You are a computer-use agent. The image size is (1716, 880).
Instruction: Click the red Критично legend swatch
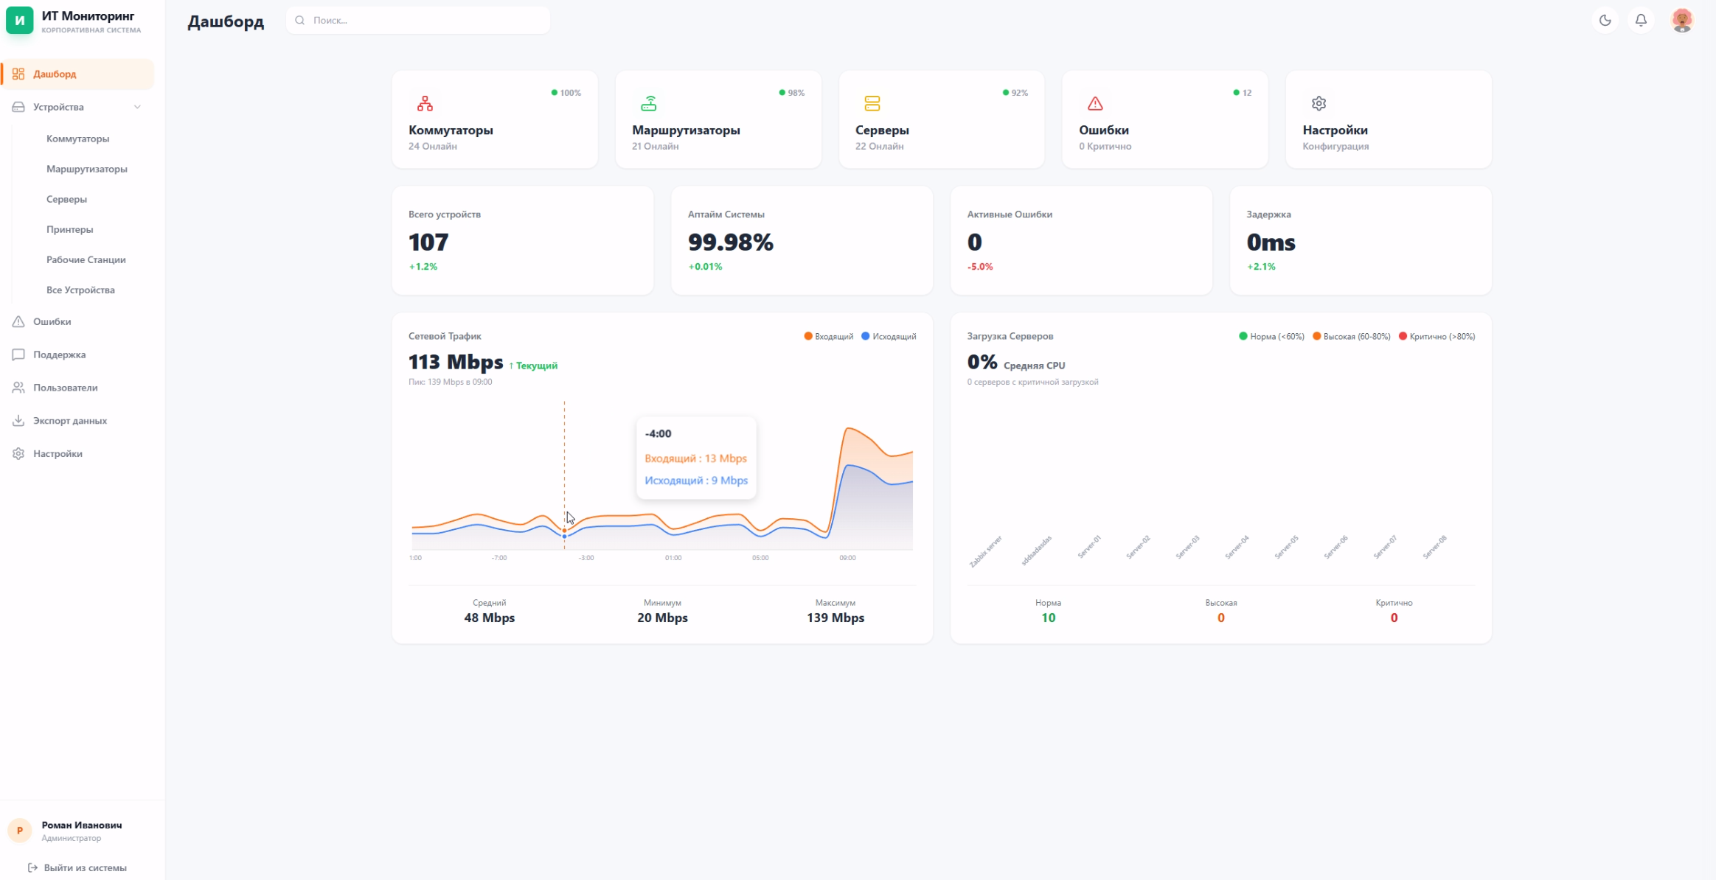pos(1403,337)
